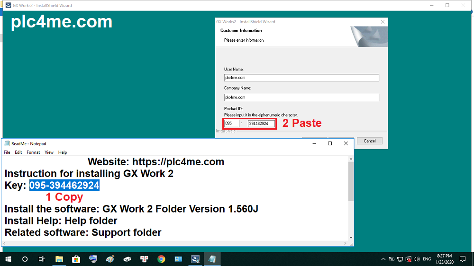
Task: Open File Explorer from the taskbar
Action: 59,259
